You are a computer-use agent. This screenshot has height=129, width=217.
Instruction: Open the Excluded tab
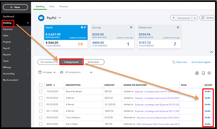point(93,62)
